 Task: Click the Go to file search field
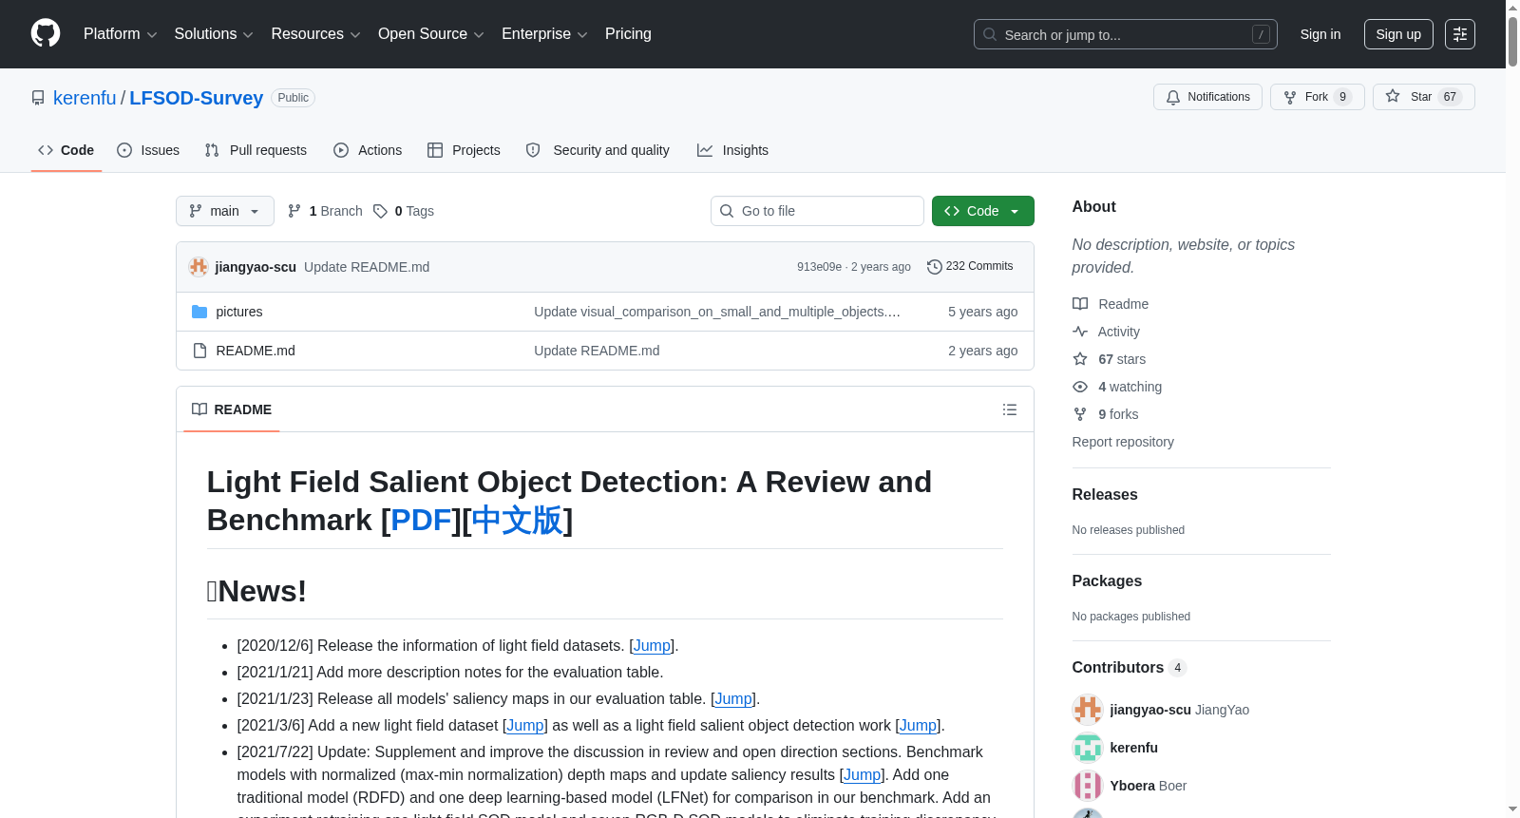(817, 211)
